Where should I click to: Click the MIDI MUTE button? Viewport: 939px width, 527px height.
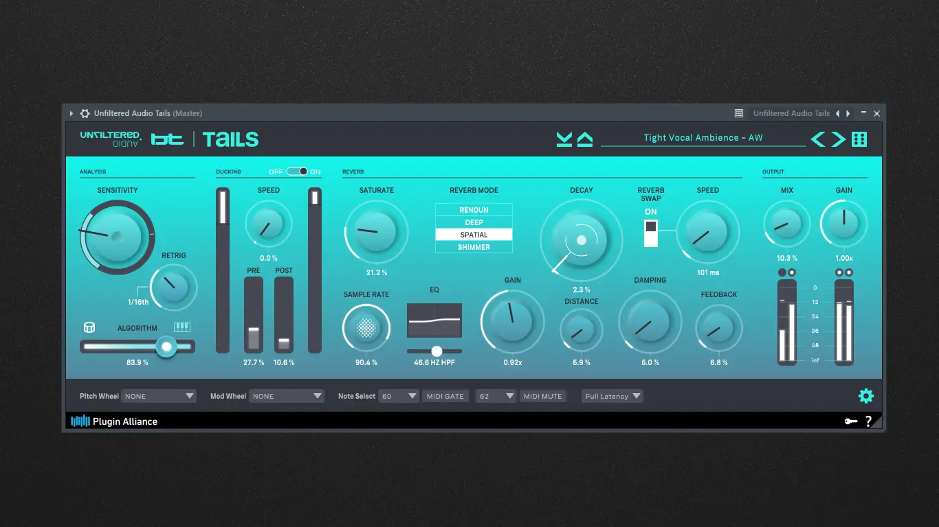[x=543, y=396]
